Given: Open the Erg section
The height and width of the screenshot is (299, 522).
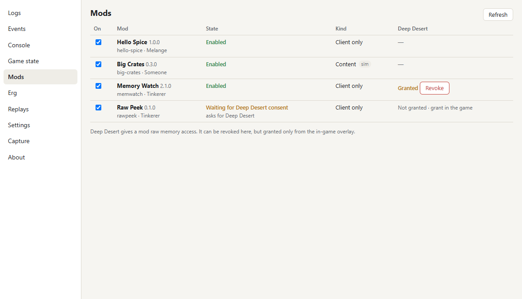Looking at the screenshot, I should point(40,93).
